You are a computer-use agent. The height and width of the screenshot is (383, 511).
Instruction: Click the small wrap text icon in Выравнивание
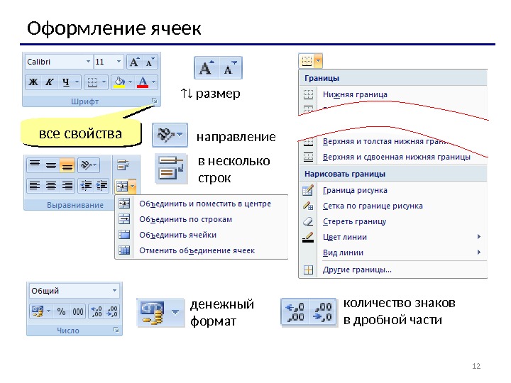click(123, 165)
